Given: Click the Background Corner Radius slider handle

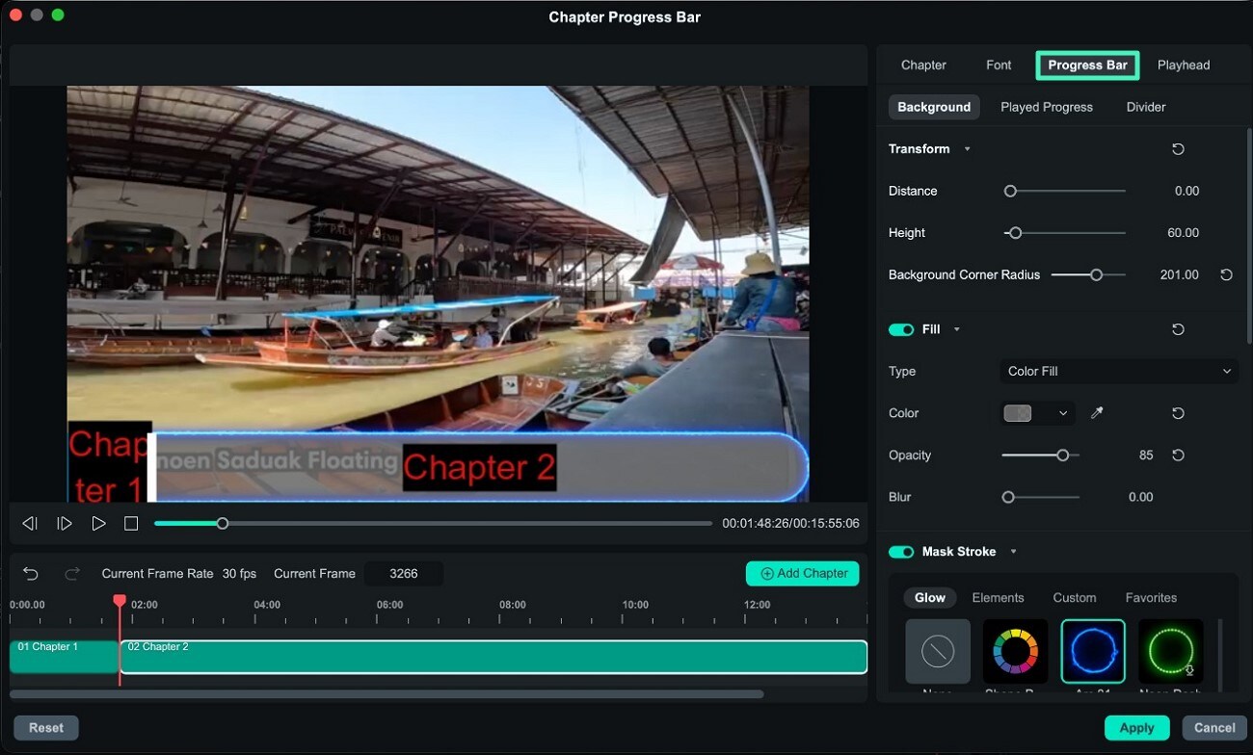Looking at the screenshot, I should point(1096,274).
